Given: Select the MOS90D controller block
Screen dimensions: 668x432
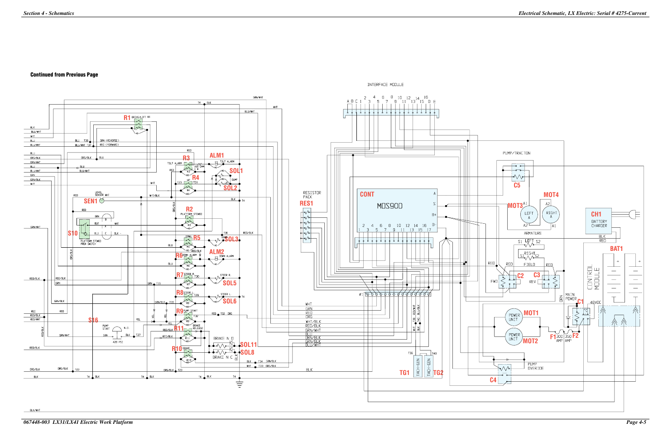Looking at the screenshot, I should pyautogui.click(x=397, y=211).
